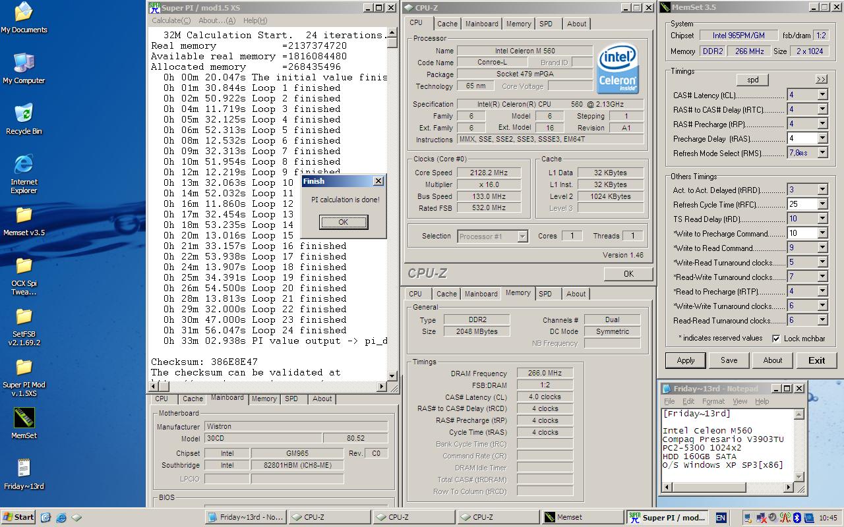Click the Intel Celeron inside logo

(617, 70)
